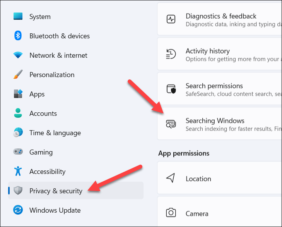The image size is (282, 227).
Task: Click the Gaming controller icon
Action: coord(18,152)
